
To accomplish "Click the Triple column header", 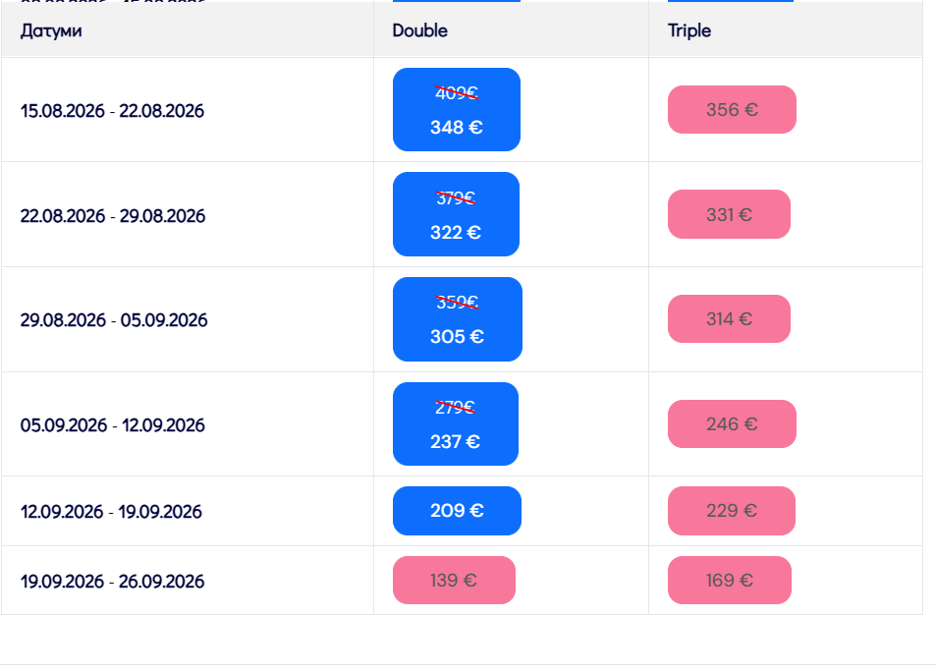I will coord(689,30).
